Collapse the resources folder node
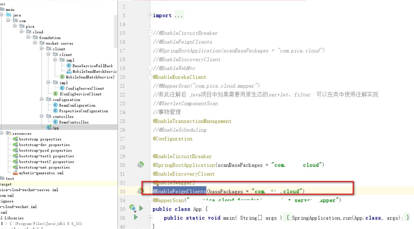414x229 pixels. coord(2,133)
